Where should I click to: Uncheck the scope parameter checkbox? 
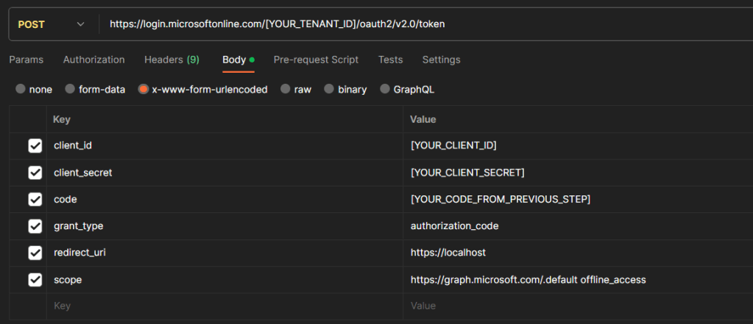[x=35, y=280]
